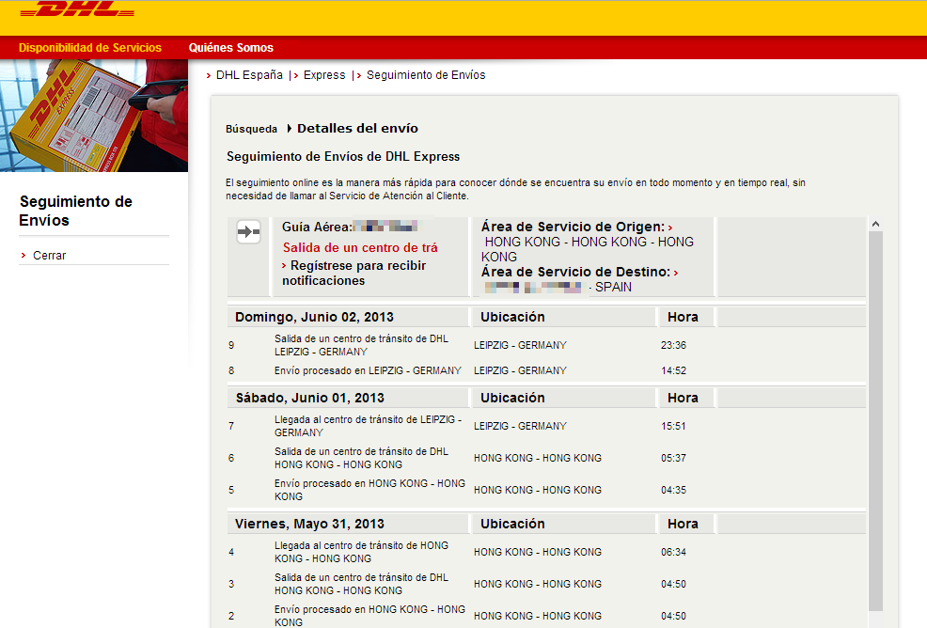Click the red arrow before DHL España breadcrumb
This screenshot has width=927, height=628.
[x=208, y=75]
